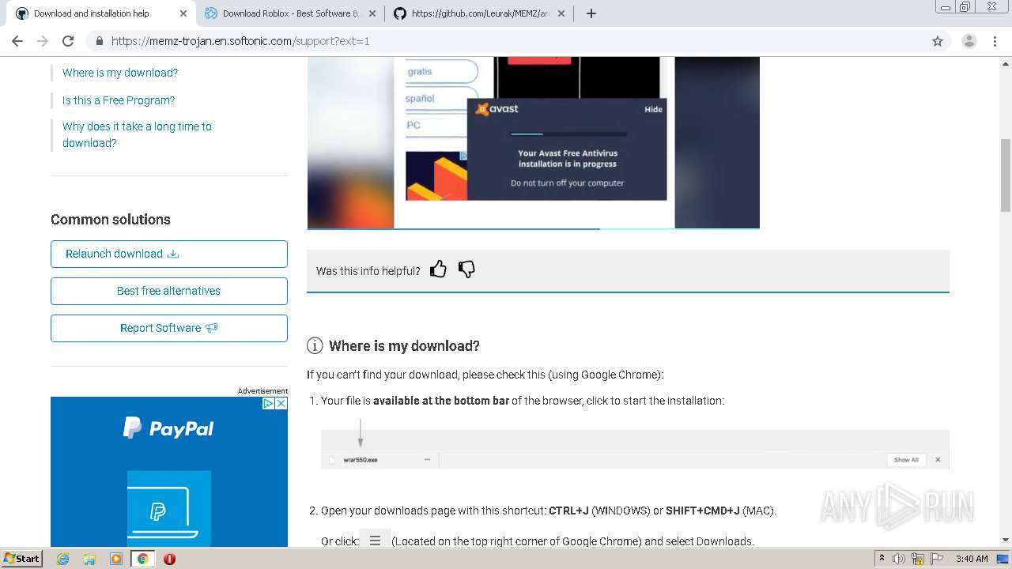Close the Download Roblox tab
1012x569 pixels.
372,13
